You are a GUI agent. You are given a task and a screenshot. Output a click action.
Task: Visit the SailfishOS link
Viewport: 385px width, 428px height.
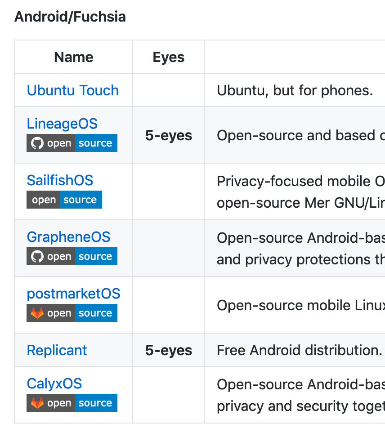[60, 180]
